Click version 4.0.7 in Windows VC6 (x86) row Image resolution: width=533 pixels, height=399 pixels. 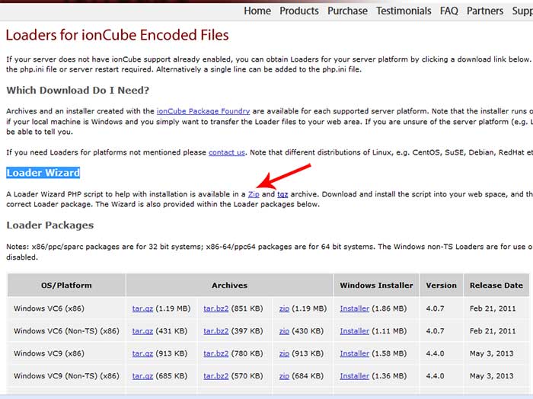(435, 308)
